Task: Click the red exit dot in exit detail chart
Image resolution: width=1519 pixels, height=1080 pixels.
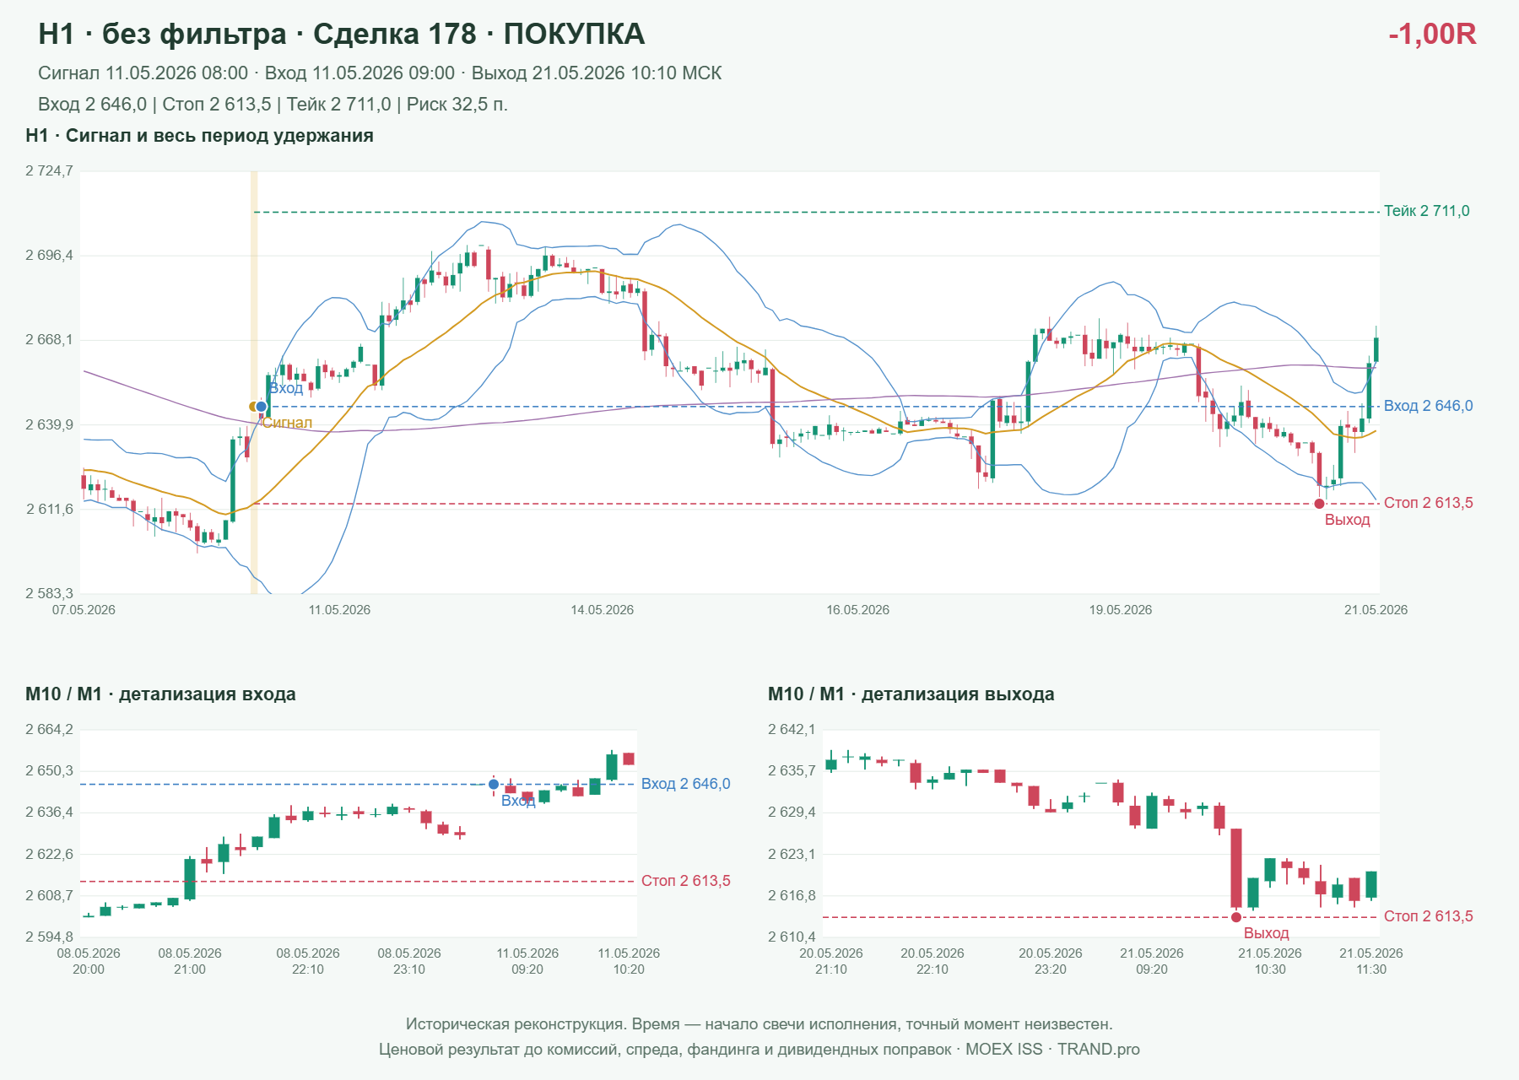Action: (1236, 917)
